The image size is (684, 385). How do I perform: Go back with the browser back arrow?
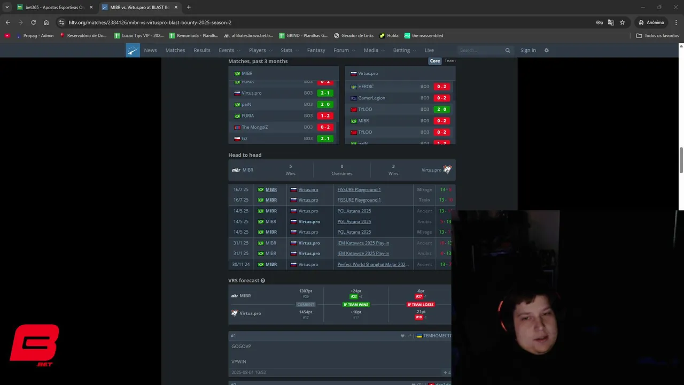point(7,22)
